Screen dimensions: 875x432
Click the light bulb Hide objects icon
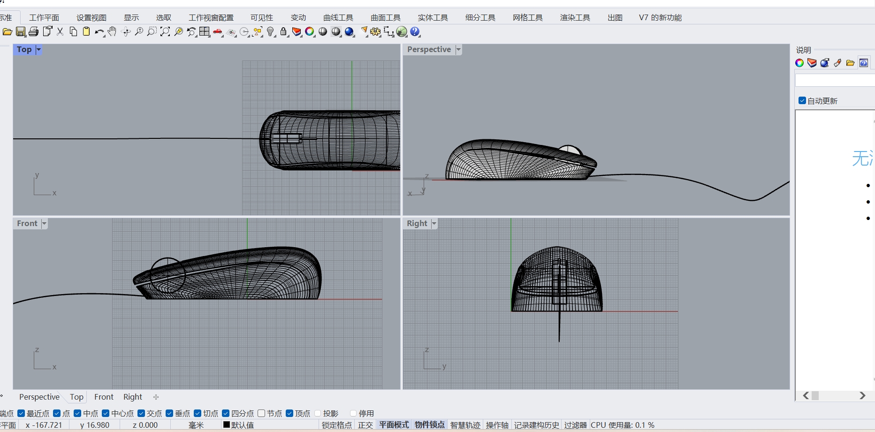click(x=271, y=32)
